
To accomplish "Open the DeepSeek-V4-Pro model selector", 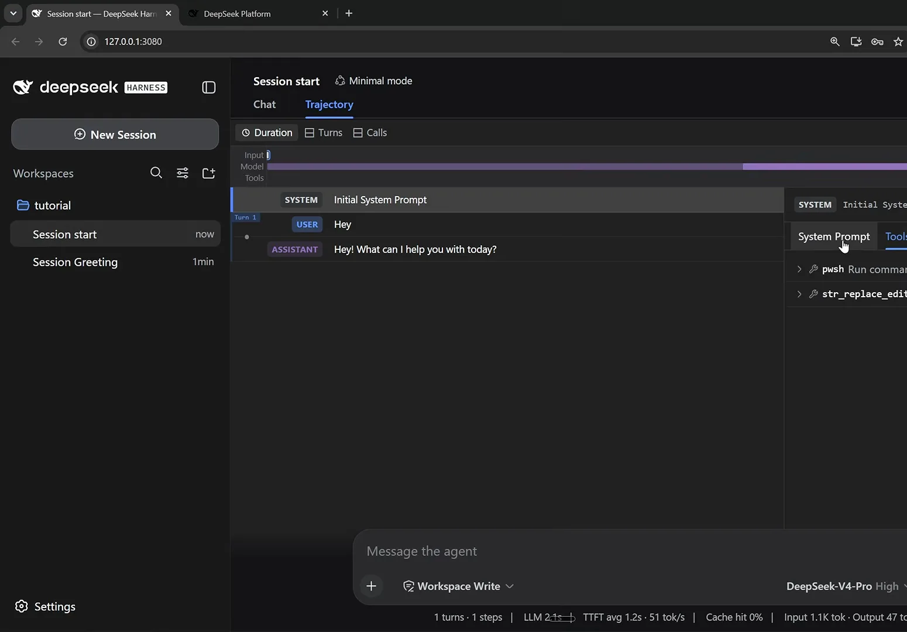I will 846,586.
